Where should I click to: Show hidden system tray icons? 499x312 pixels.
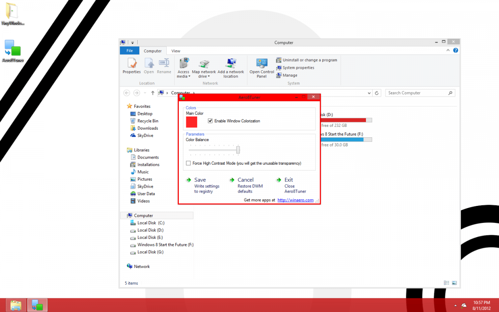(455, 305)
